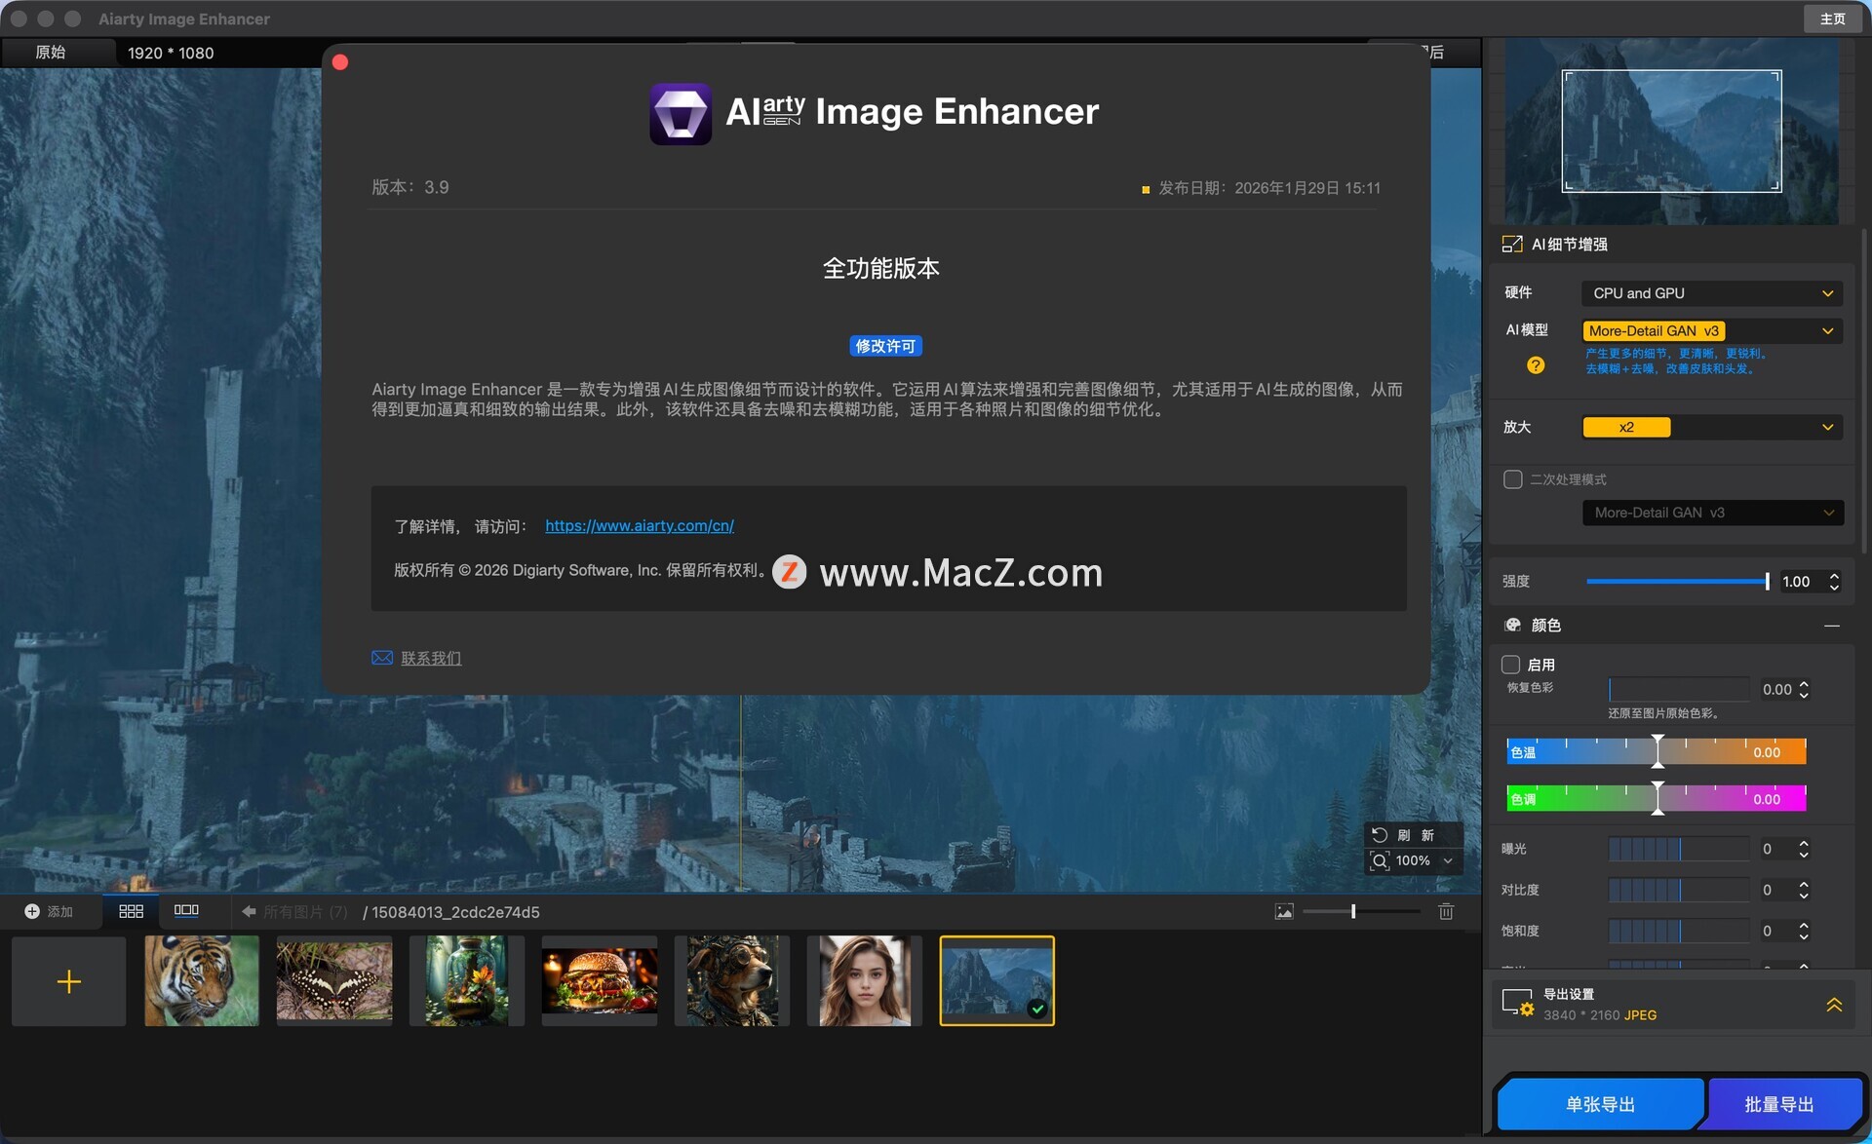Image resolution: width=1872 pixels, height=1144 pixels.
Task: Click the trash delete icon
Action: [1446, 911]
